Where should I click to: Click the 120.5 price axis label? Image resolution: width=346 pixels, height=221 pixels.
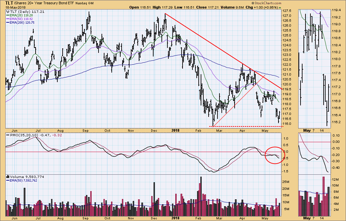(x=287, y=79)
